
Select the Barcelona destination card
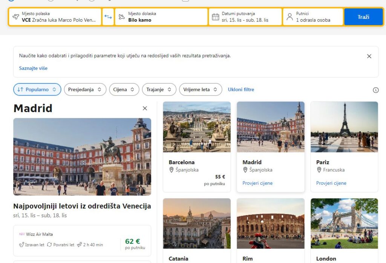[196, 147]
